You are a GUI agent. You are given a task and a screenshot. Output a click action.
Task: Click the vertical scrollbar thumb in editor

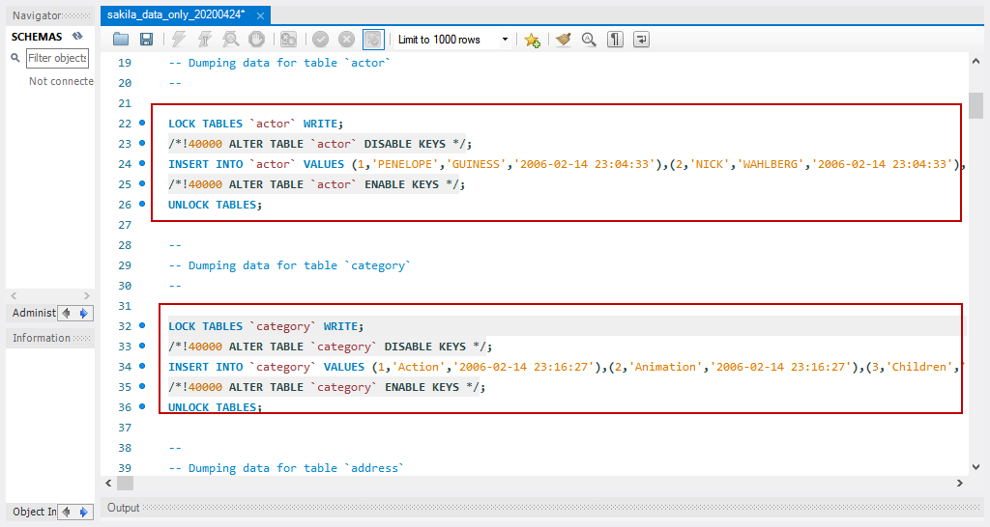977,104
